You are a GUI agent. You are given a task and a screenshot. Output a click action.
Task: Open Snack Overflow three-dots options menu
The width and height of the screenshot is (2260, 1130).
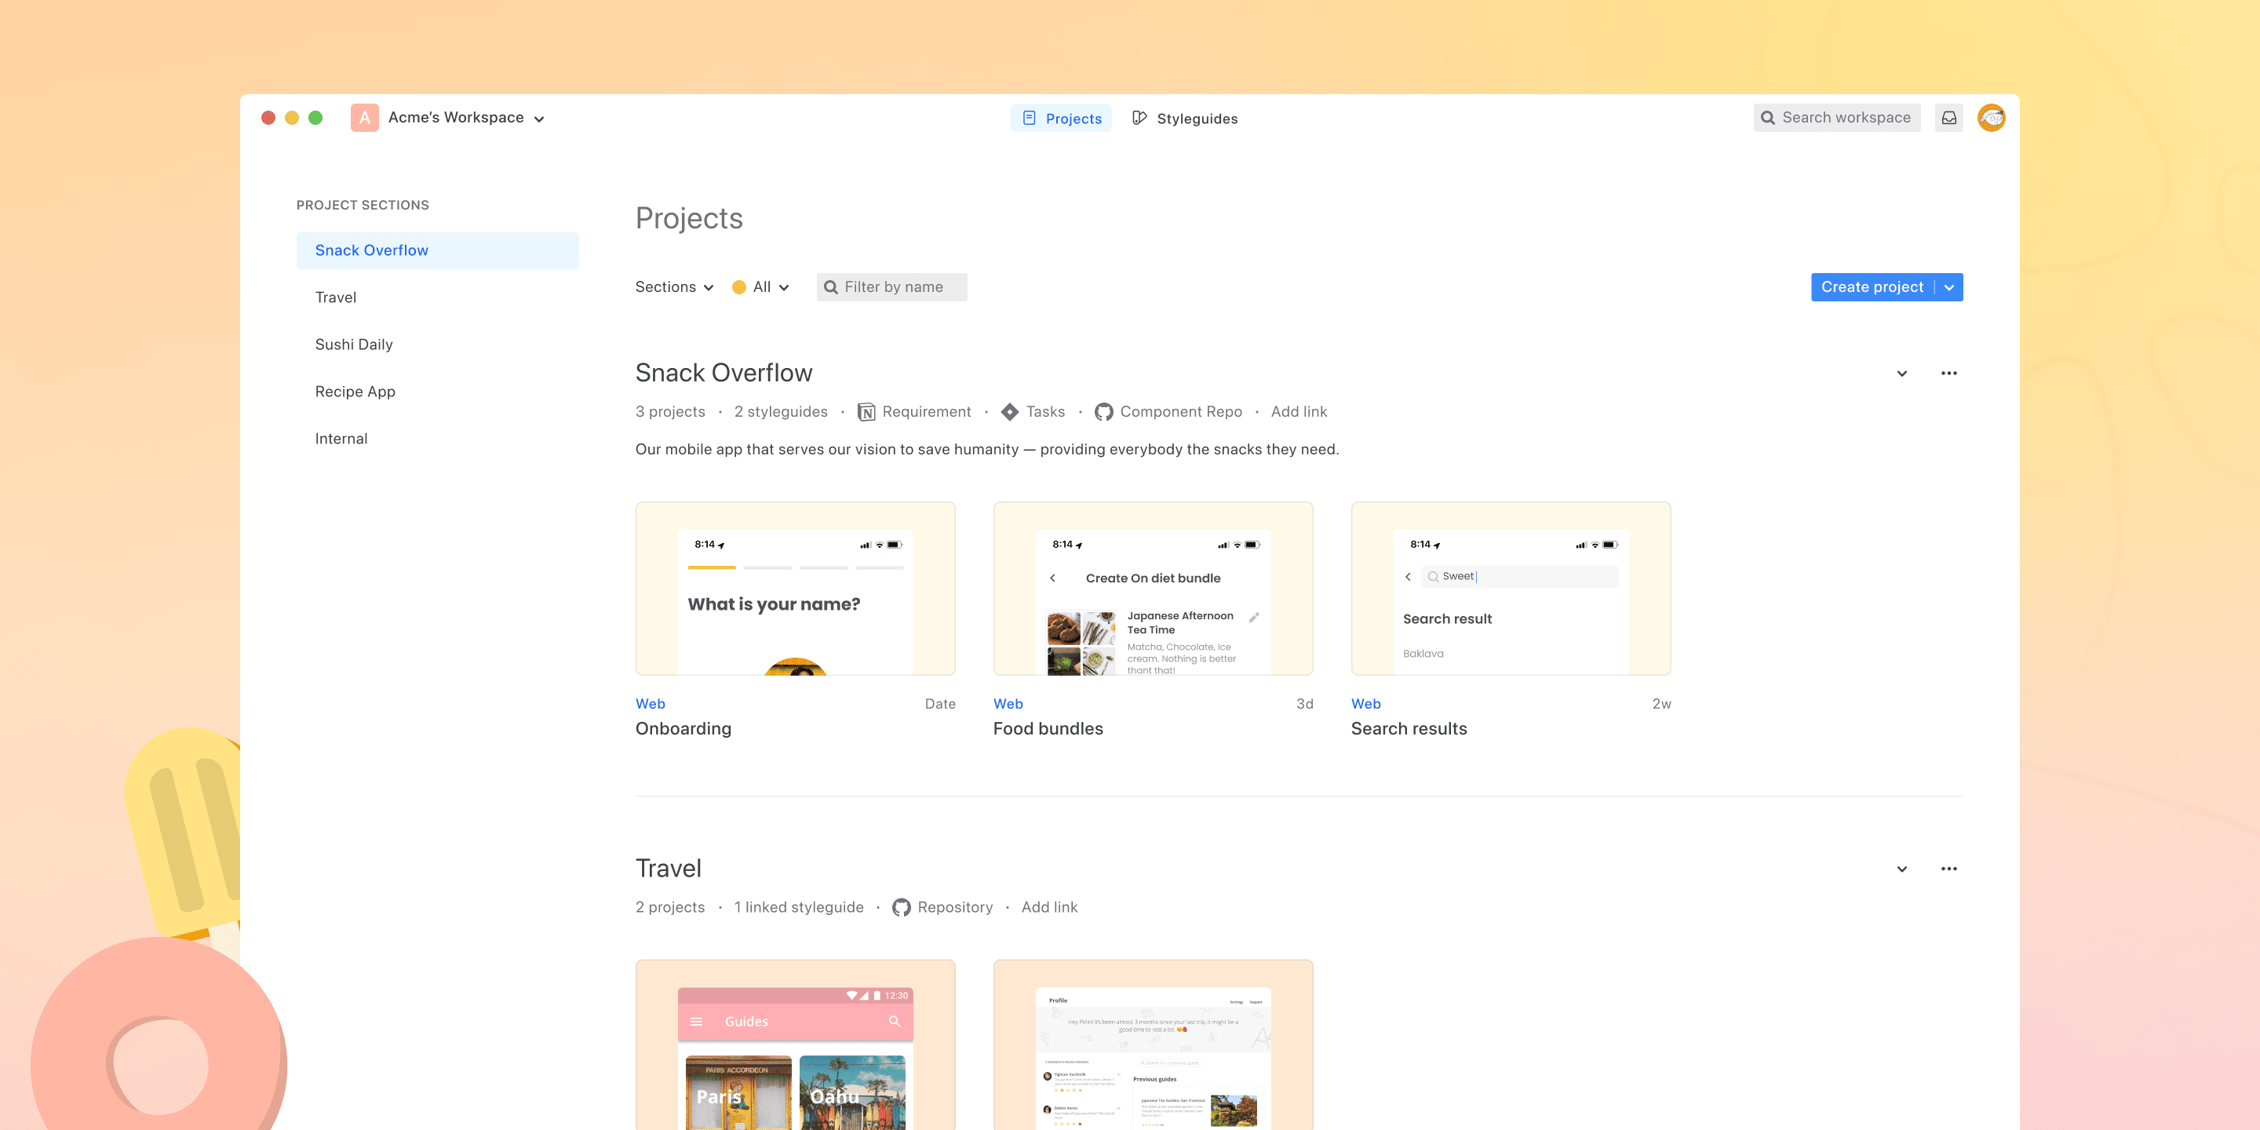(x=1948, y=373)
